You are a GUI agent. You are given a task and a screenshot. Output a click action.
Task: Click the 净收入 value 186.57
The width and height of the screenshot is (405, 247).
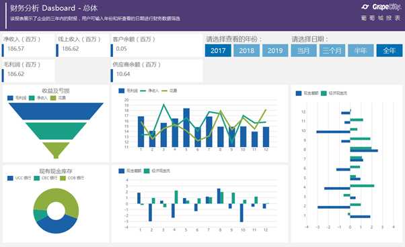point(15,49)
